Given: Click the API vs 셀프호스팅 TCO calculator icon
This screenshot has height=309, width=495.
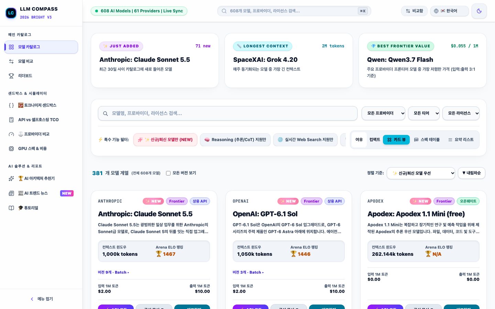Looking at the screenshot, I should pyautogui.click(x=11, y=120).
